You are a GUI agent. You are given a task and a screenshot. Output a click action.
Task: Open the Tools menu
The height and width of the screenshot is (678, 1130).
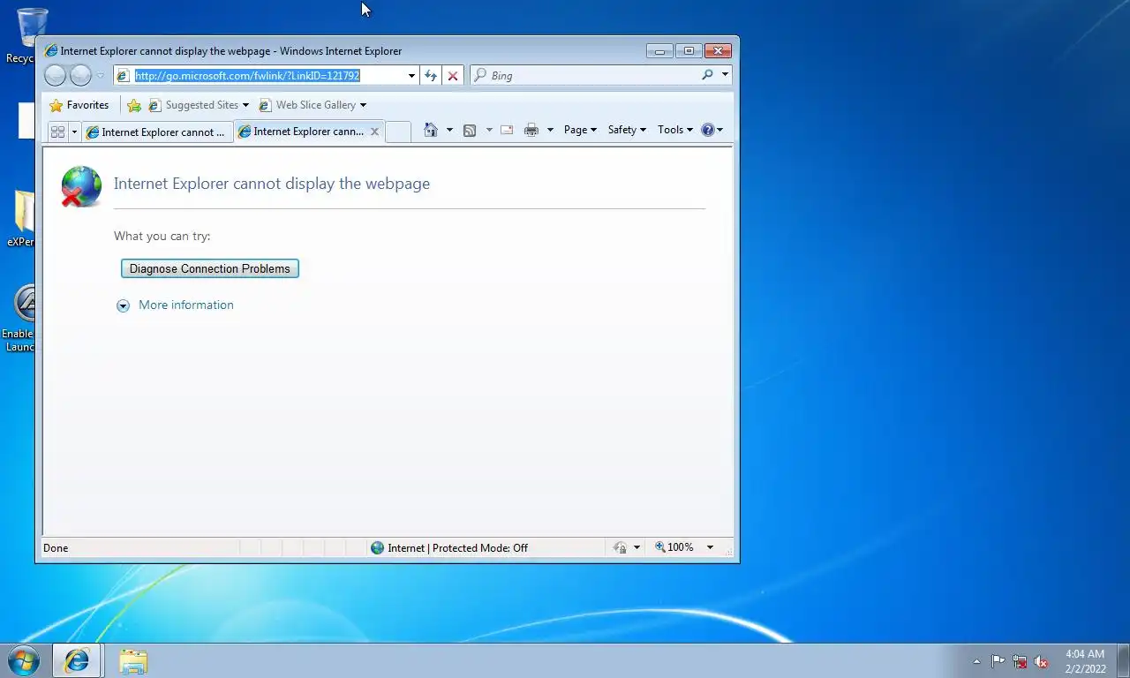point(675,130)
